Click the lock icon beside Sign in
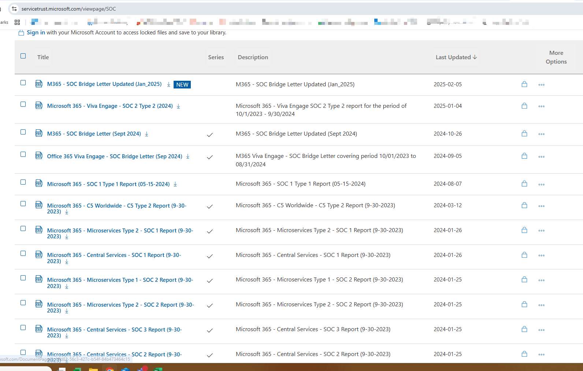This screenshot has height=371, width=583. pyautogui.click(x=21, y=33)
